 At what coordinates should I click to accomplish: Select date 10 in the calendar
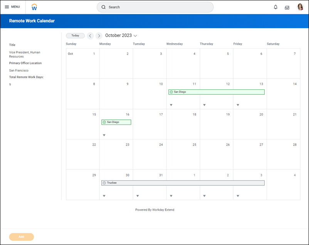pos(150,94)
